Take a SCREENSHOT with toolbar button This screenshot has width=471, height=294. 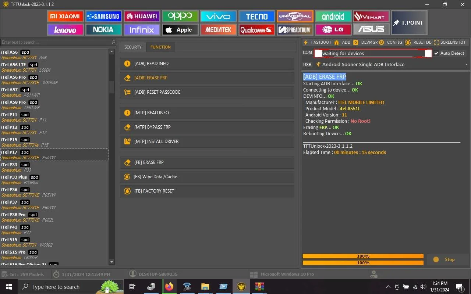(450, 42)
